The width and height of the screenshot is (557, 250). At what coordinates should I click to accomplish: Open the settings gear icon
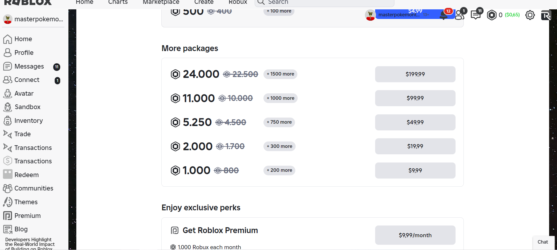tap(530, 15)
